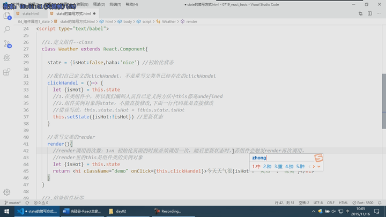Select the state的简写方式.html tab
The image size is (386, 217).
(x=73, y=13)
